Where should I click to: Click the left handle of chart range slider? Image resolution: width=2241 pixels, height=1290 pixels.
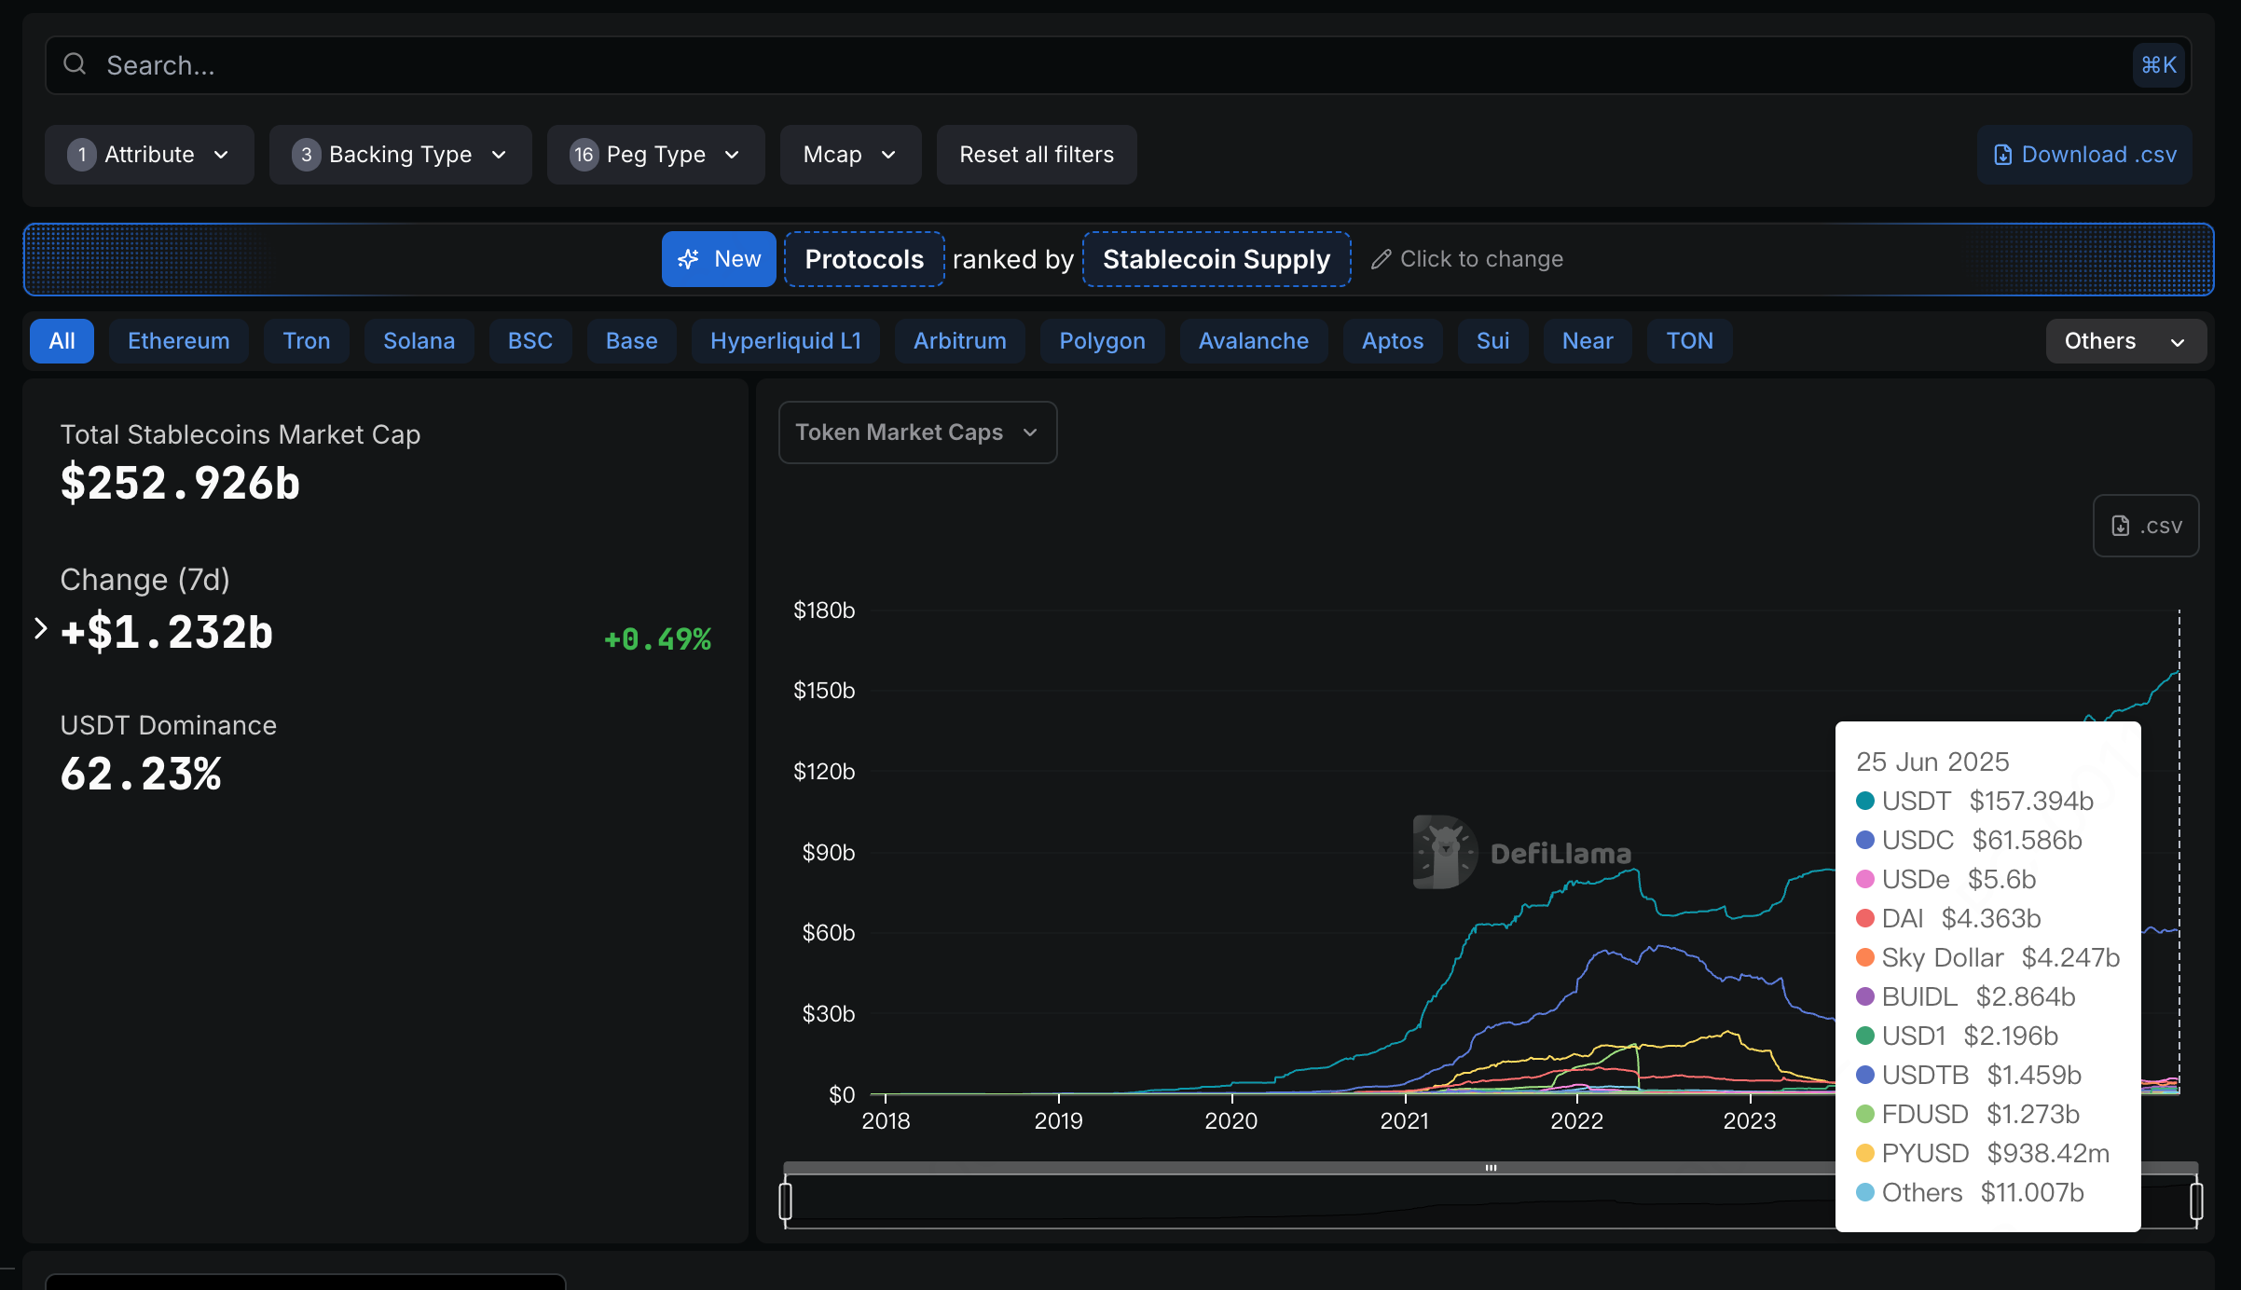[x=786, y=1201]
